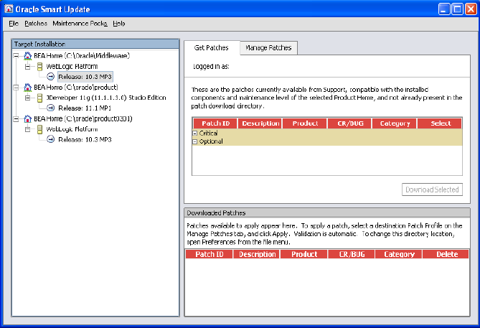Screen dimensions: 480x328
Task: Click the 'Logged in as:' label
Action: click(x=211, y=67)
